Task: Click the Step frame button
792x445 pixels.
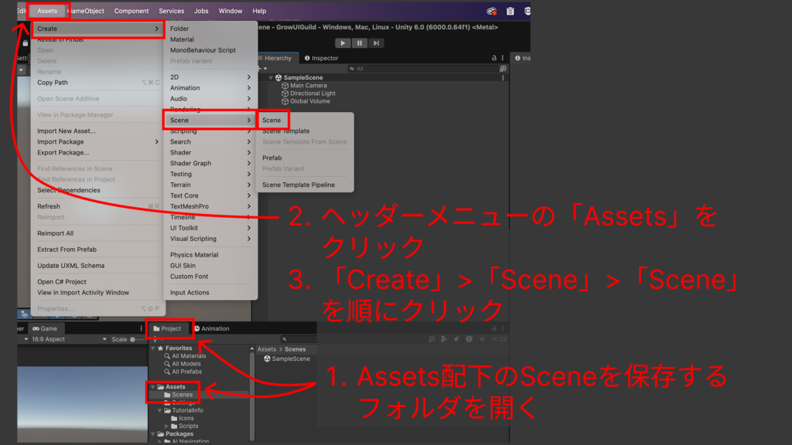Action: pos(375,43)
